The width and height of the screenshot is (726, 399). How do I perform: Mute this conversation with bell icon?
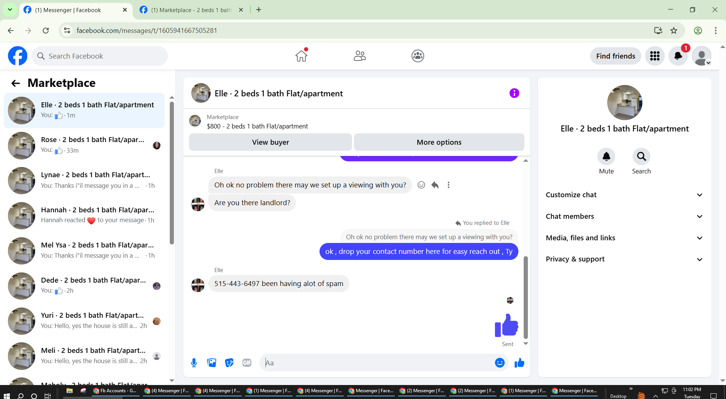coord(607,156)
